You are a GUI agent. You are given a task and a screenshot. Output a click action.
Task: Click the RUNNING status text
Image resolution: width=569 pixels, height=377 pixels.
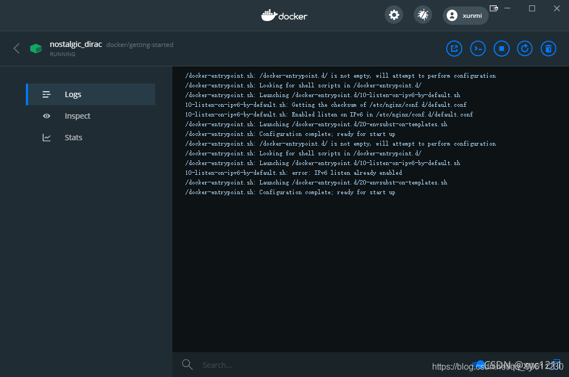pos(63,54)
